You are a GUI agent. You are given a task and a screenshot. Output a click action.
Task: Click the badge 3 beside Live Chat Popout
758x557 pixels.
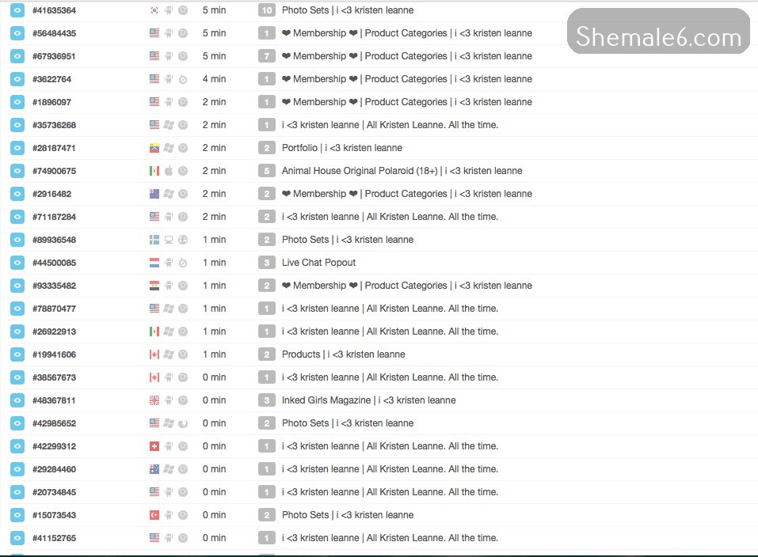point(267,263)
